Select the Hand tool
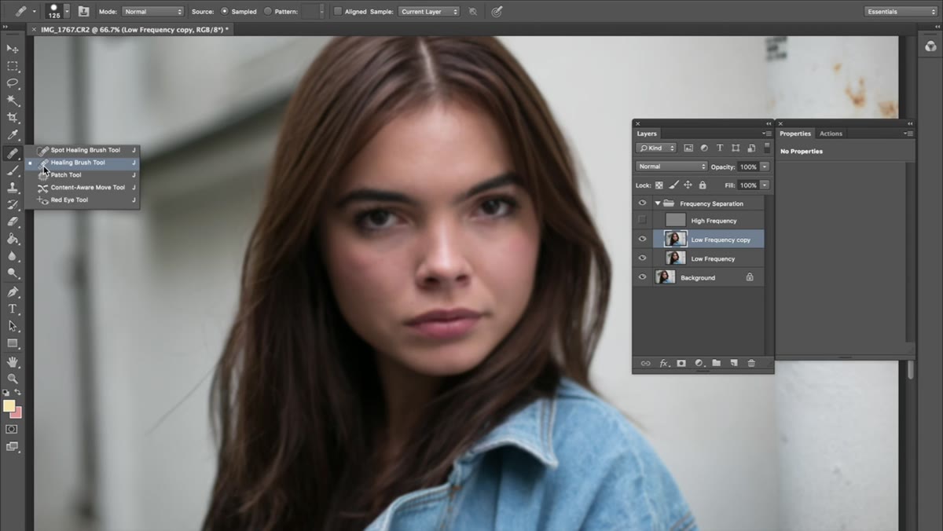The image size is (943, 531). pos(13,361)
